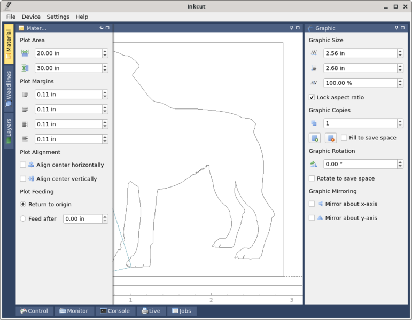The width and height of the screenshot is (412, 320).
Task: Switch to the Layers side tab
Action: click(9, 131)
